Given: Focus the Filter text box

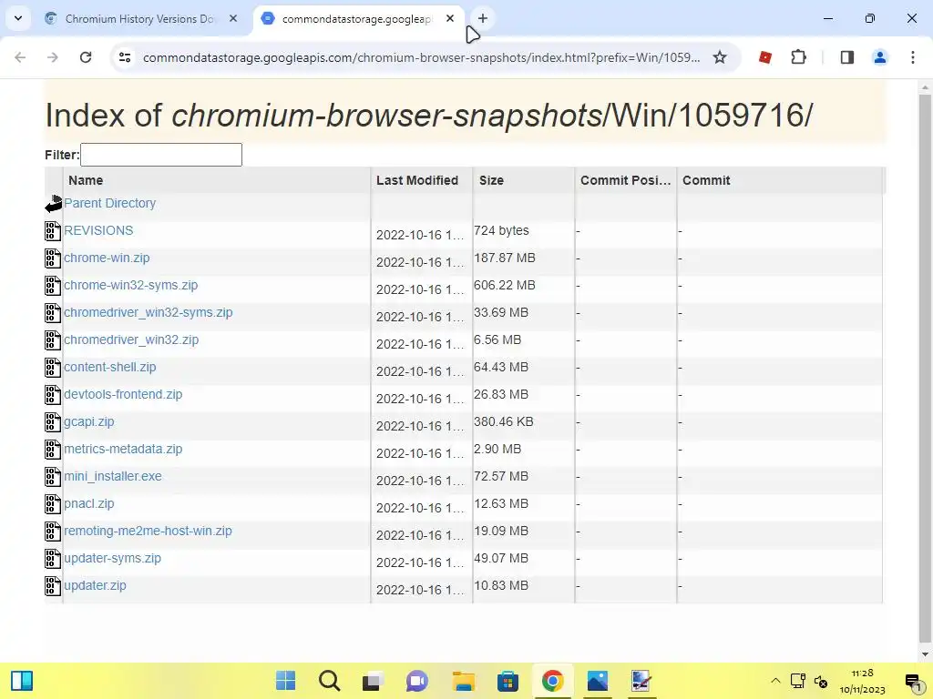Looking at the screenshot, I should point(161,155).
